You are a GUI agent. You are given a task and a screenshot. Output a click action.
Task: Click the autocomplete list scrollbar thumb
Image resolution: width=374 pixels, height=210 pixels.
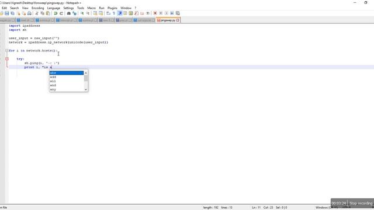click(86, 78)
